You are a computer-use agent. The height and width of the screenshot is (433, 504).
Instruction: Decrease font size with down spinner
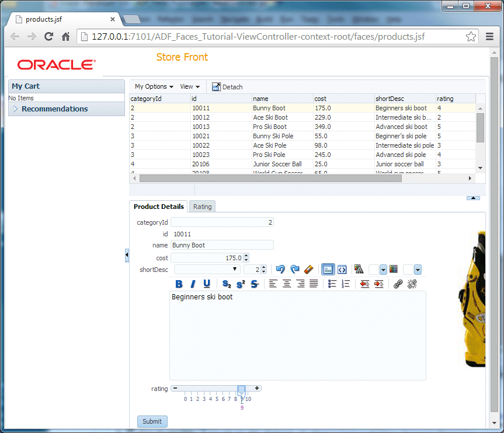[263, 271]
